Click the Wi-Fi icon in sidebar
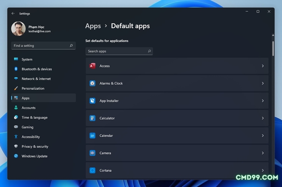 (x=16, y=79)
